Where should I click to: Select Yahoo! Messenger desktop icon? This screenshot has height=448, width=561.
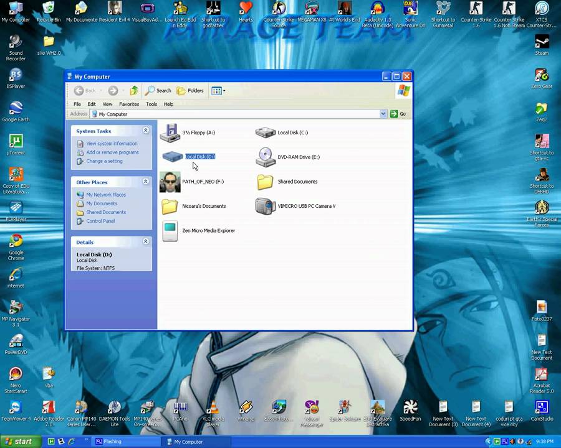click(x=312, y=414)
